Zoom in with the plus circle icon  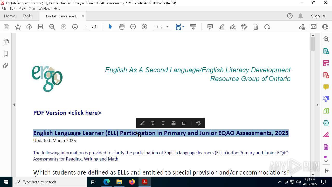tap(144, 27)
